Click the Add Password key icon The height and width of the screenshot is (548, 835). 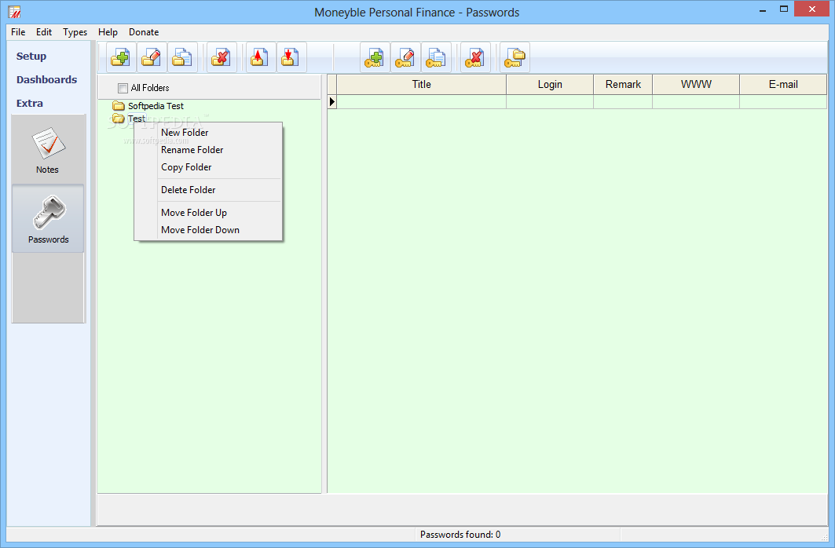tap(375, 57)
